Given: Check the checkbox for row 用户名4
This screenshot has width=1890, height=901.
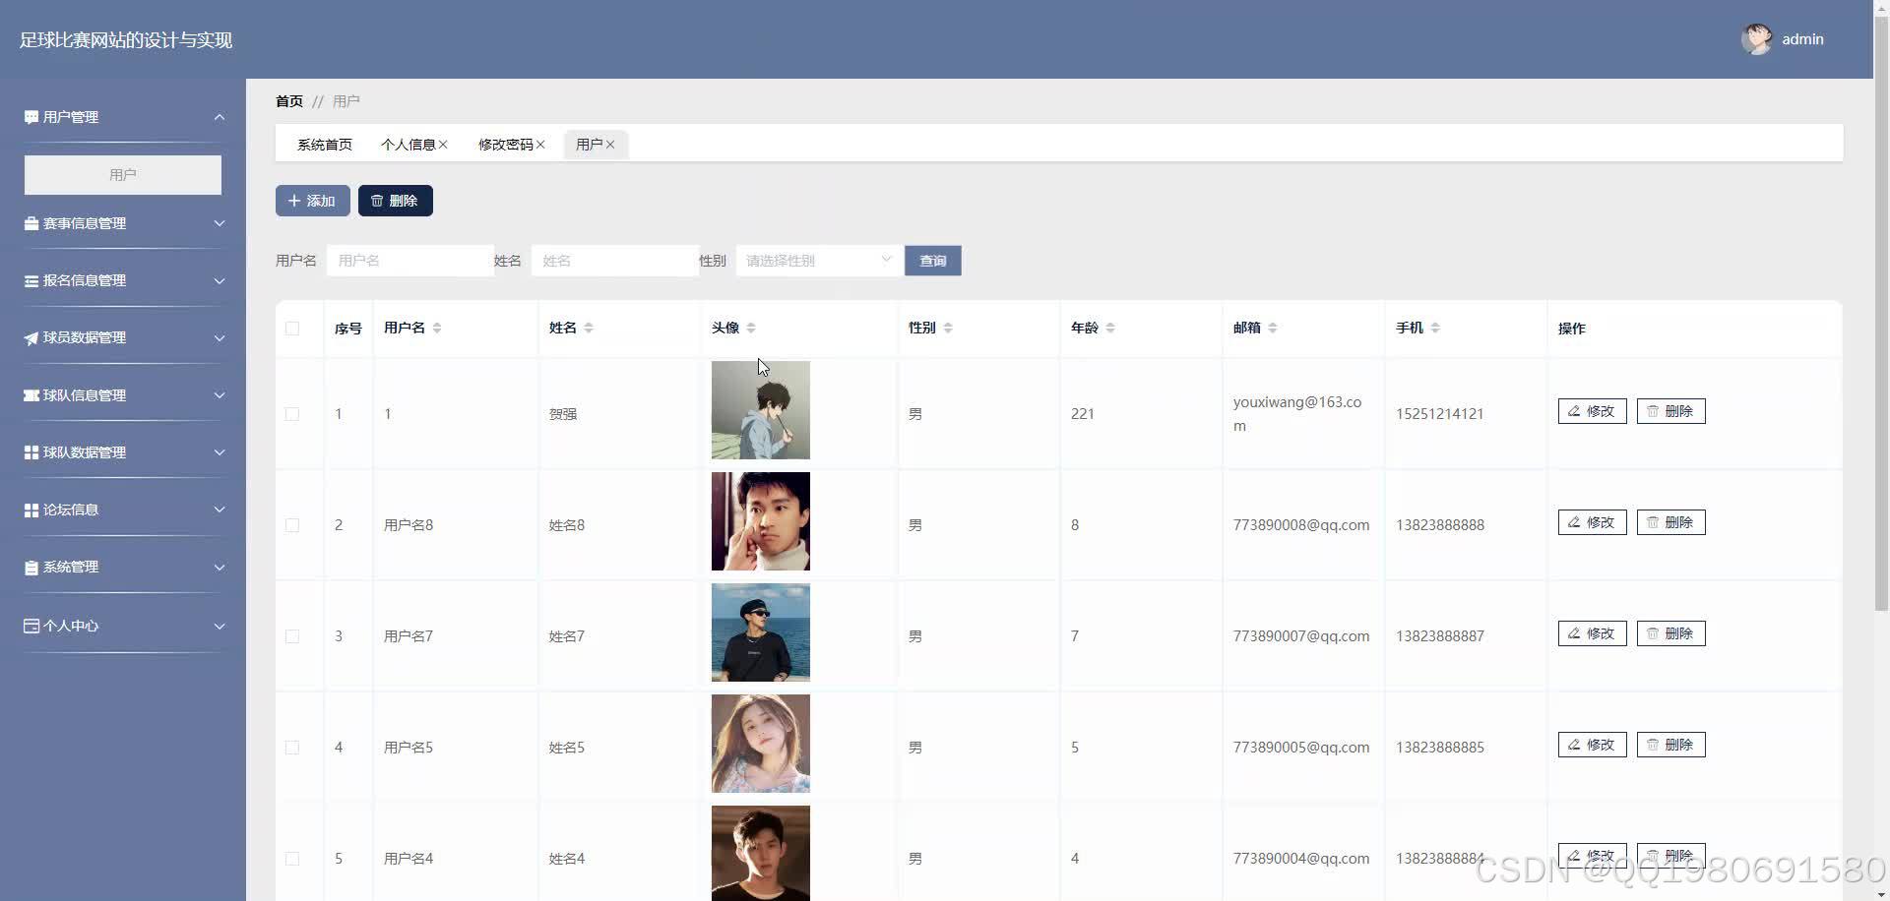Looking at the screenshot, I should (x=292, y=859).
